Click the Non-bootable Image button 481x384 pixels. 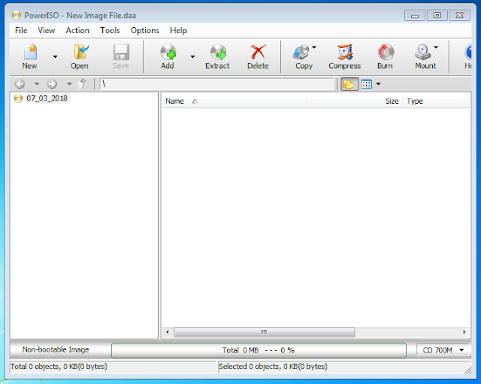pos(56,349)
